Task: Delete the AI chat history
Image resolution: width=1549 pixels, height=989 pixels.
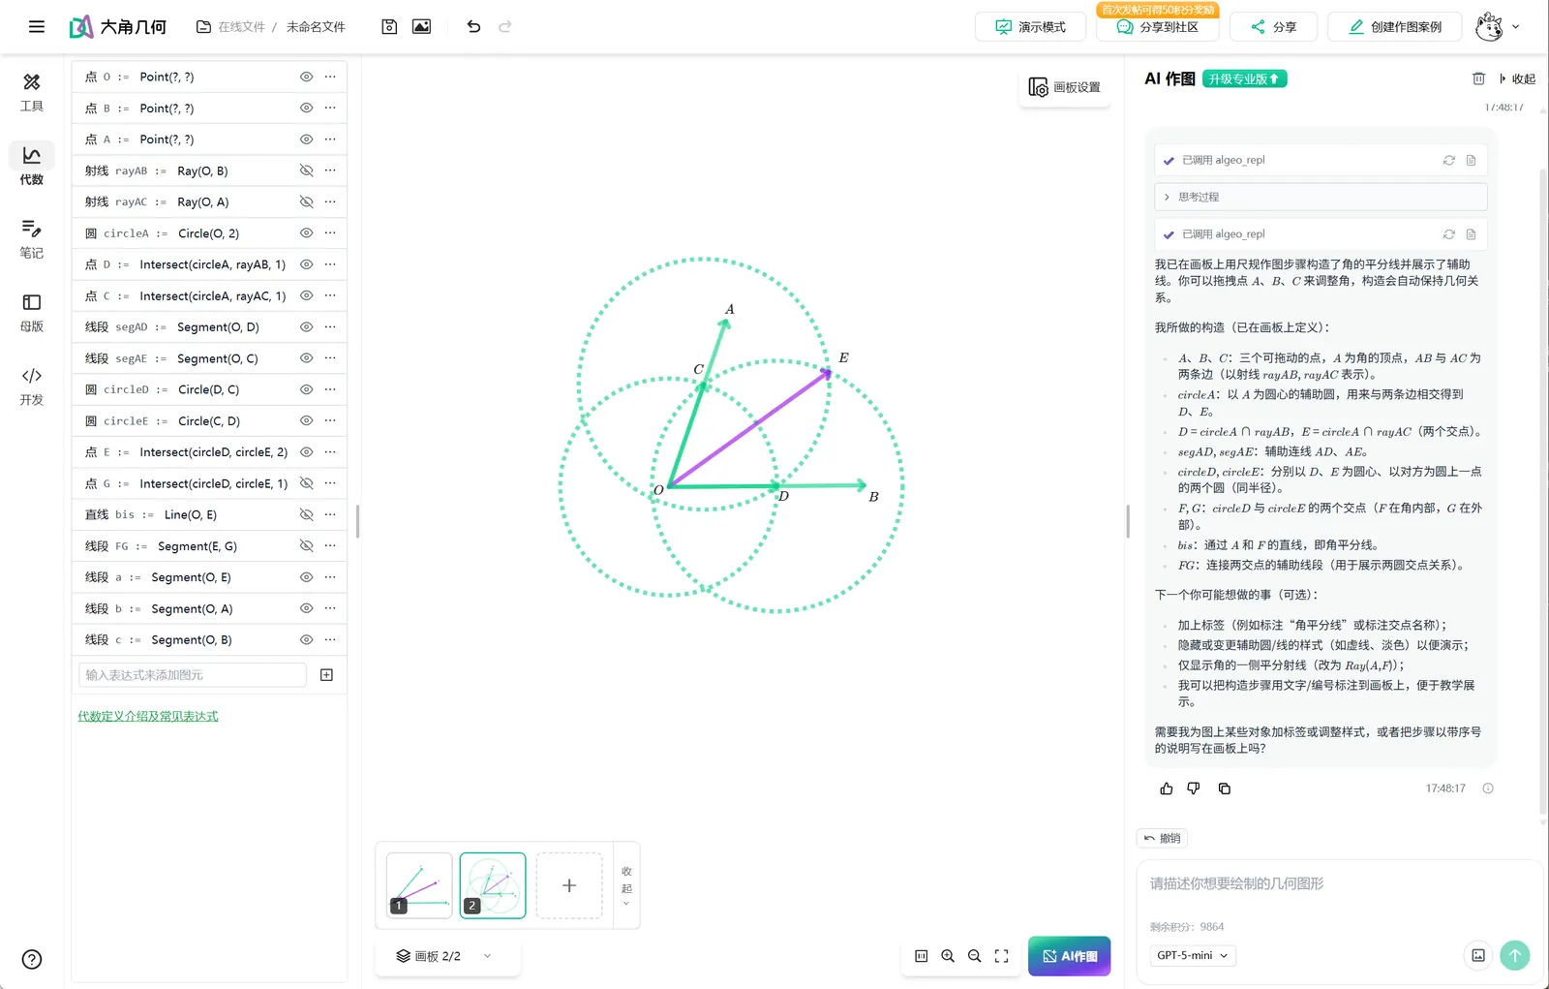Action: pos(1478,78)
